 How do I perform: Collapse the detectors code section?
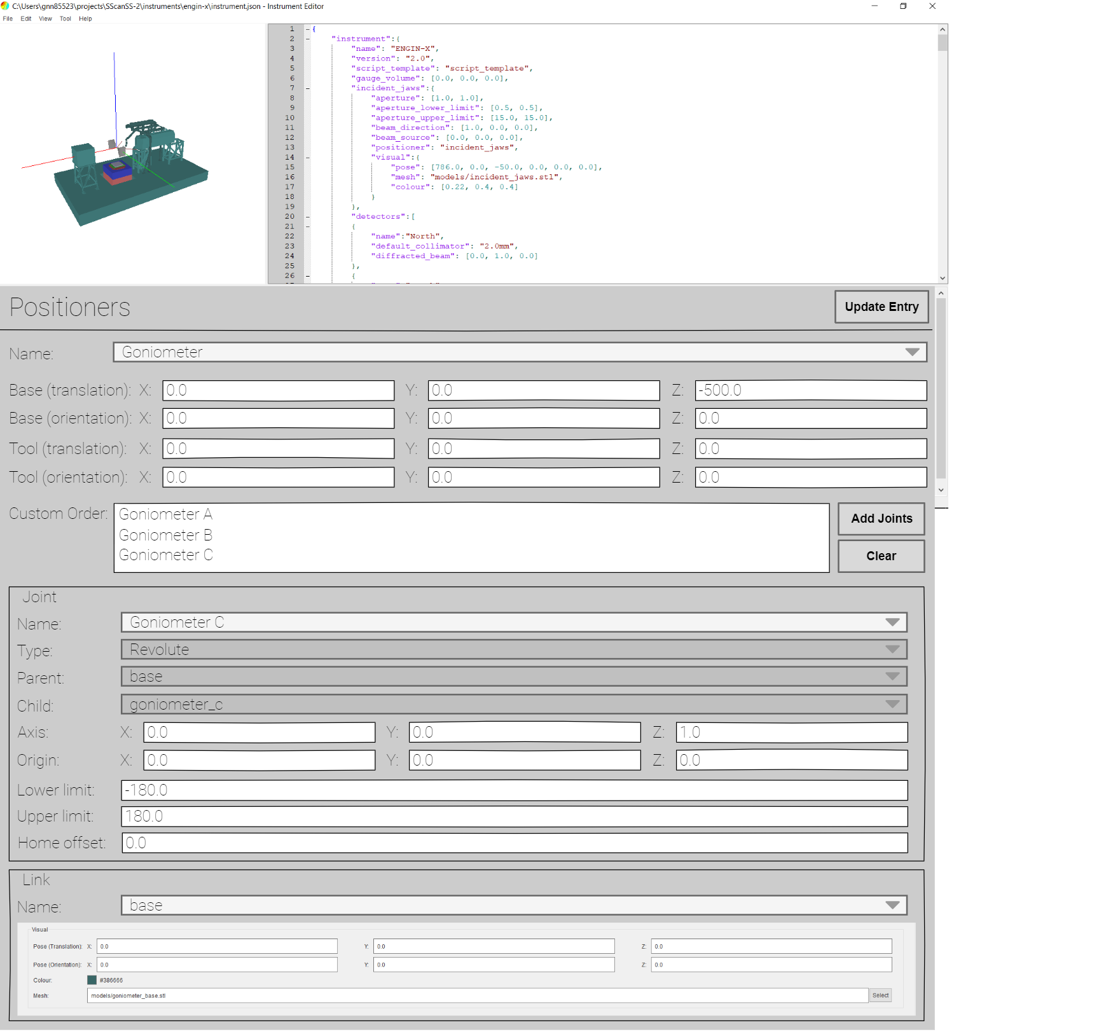307,216
